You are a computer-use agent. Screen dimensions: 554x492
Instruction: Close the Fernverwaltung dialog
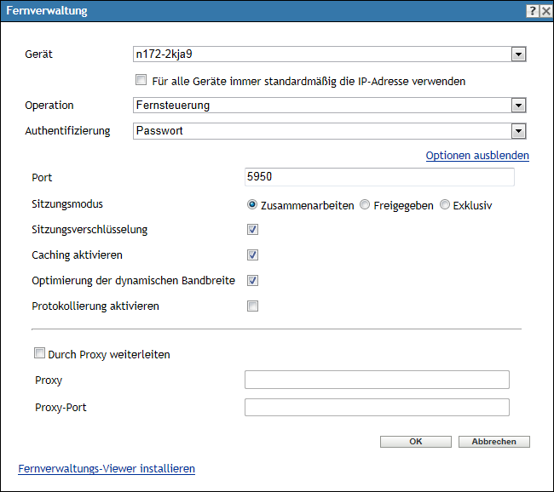click(545, 11)
